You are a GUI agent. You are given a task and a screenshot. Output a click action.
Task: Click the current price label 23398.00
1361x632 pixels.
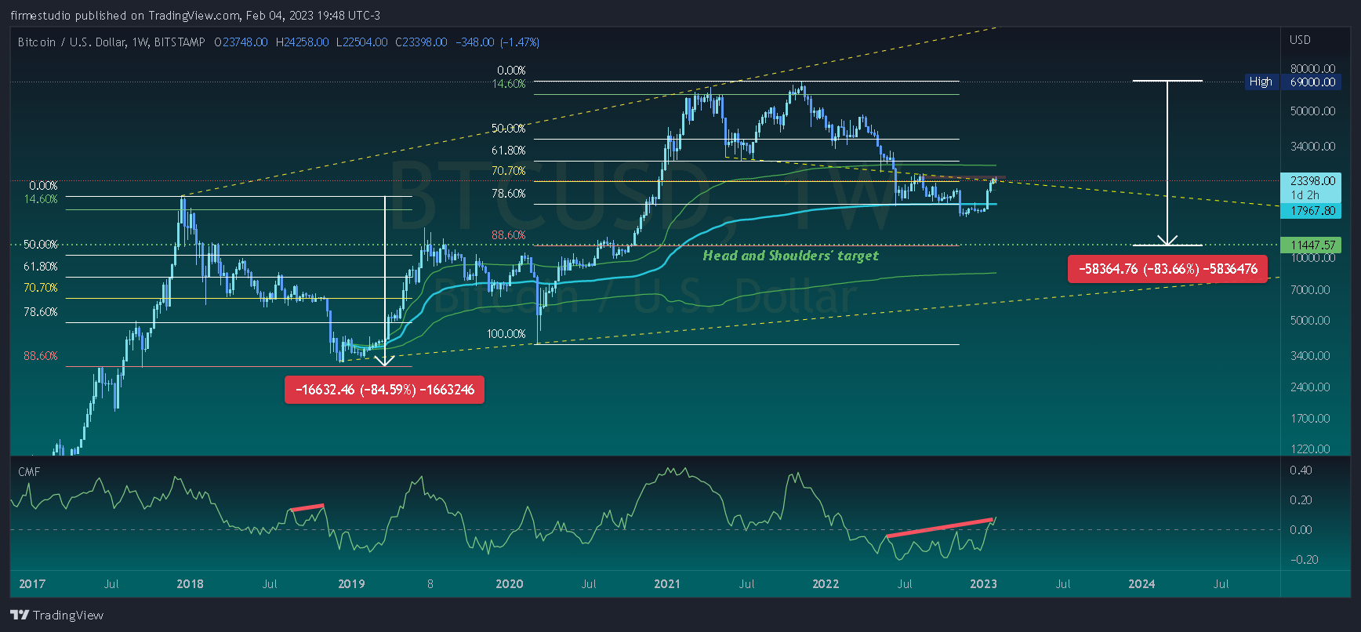1312,181
